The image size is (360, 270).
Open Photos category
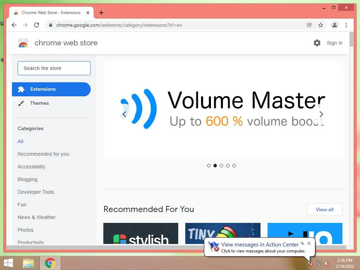[x=25, y=230]
